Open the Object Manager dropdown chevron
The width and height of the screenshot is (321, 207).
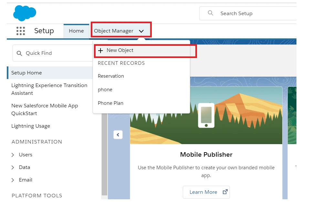141,31
